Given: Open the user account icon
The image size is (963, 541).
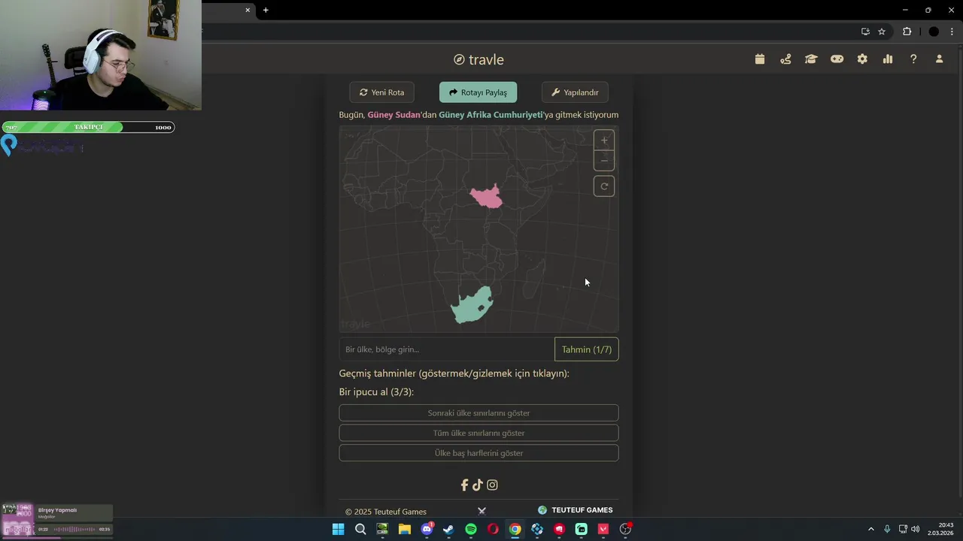Looking at the screenshot, I should coord(939,59).
